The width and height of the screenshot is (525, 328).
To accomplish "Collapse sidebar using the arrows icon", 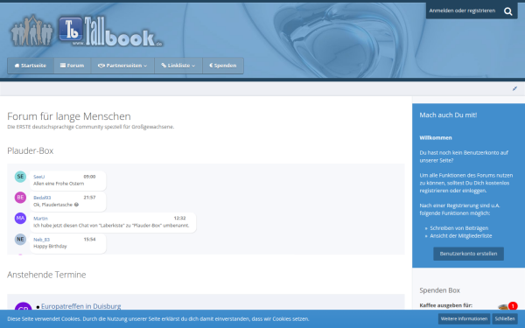I will point(514,88).
